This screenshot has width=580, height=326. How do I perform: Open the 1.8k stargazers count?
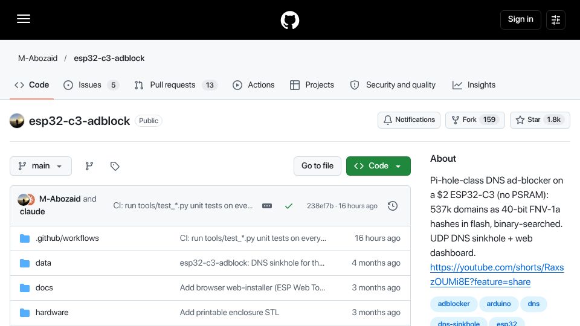click(554, 120)
